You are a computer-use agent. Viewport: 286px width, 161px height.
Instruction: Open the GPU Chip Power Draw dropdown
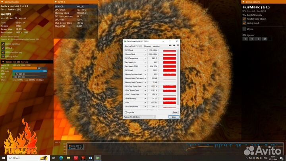[145, 86]
